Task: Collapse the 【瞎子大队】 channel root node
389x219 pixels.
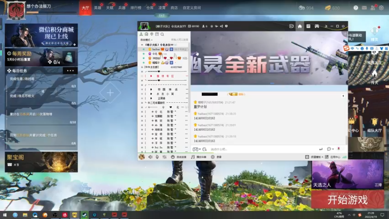Action: tap(142, 45)
